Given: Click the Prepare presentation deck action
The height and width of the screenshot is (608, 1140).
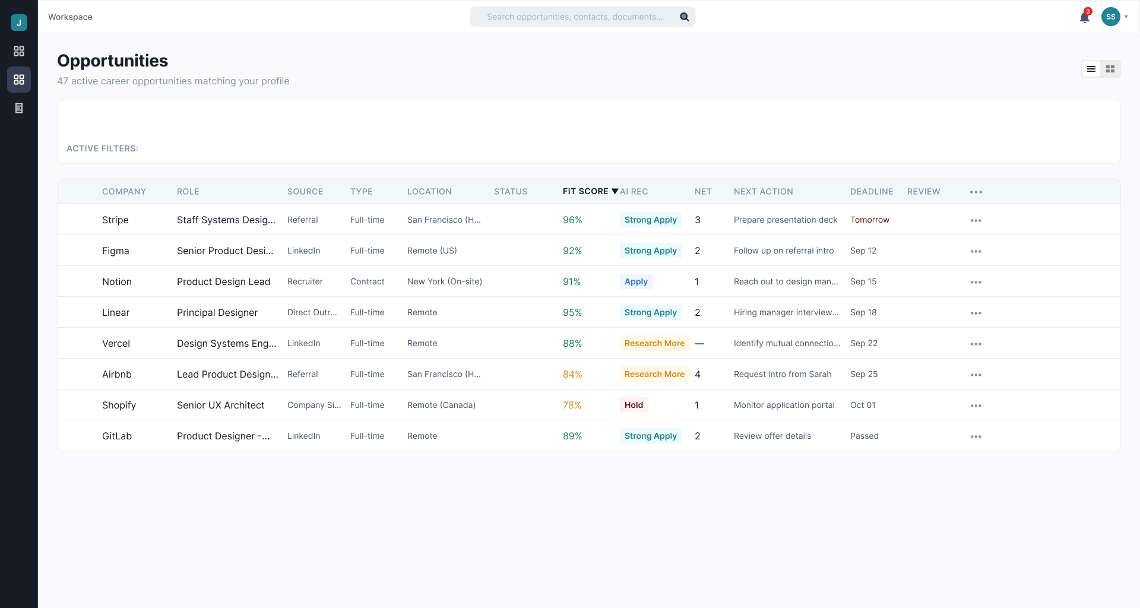Looking at the screenshot, I should [786, 220].
